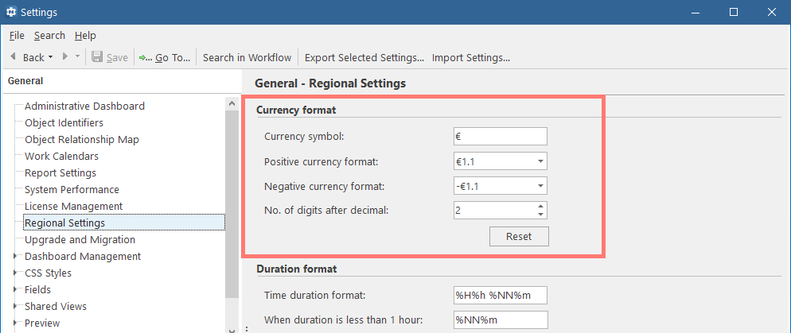Image resolution: width=791 pixels, height=333 pixels.
Task: Increase the digits after decimal value
Action: pos(541,207)
